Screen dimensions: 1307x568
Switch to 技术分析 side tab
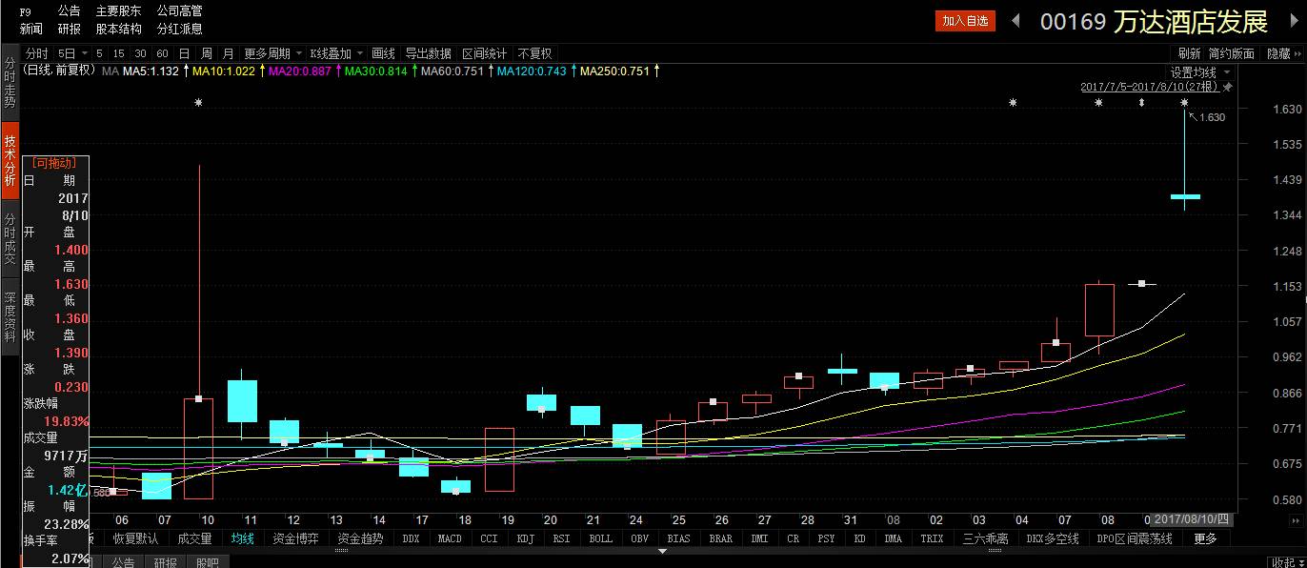[x=10, y=160]
